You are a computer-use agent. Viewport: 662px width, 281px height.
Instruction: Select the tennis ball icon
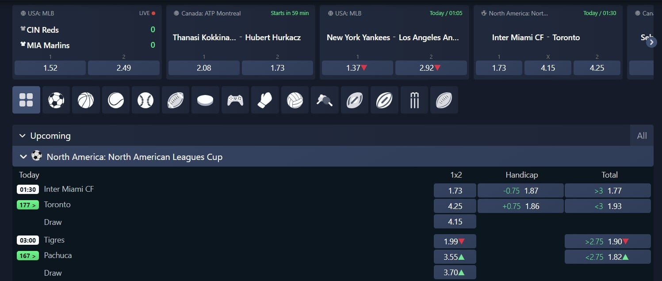(x=116, y=100)
